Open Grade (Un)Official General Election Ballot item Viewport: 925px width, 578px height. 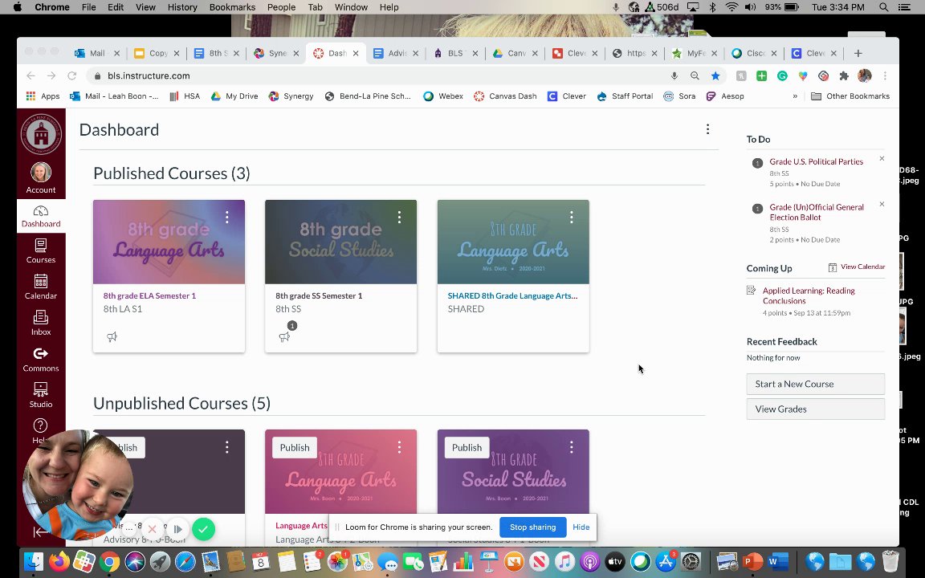coord(817,212)
